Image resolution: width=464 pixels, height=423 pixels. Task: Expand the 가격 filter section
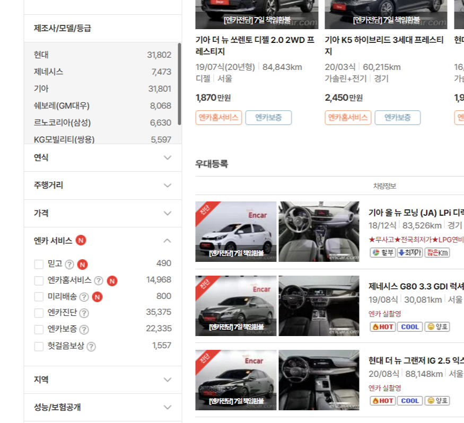tap(103, 213)
